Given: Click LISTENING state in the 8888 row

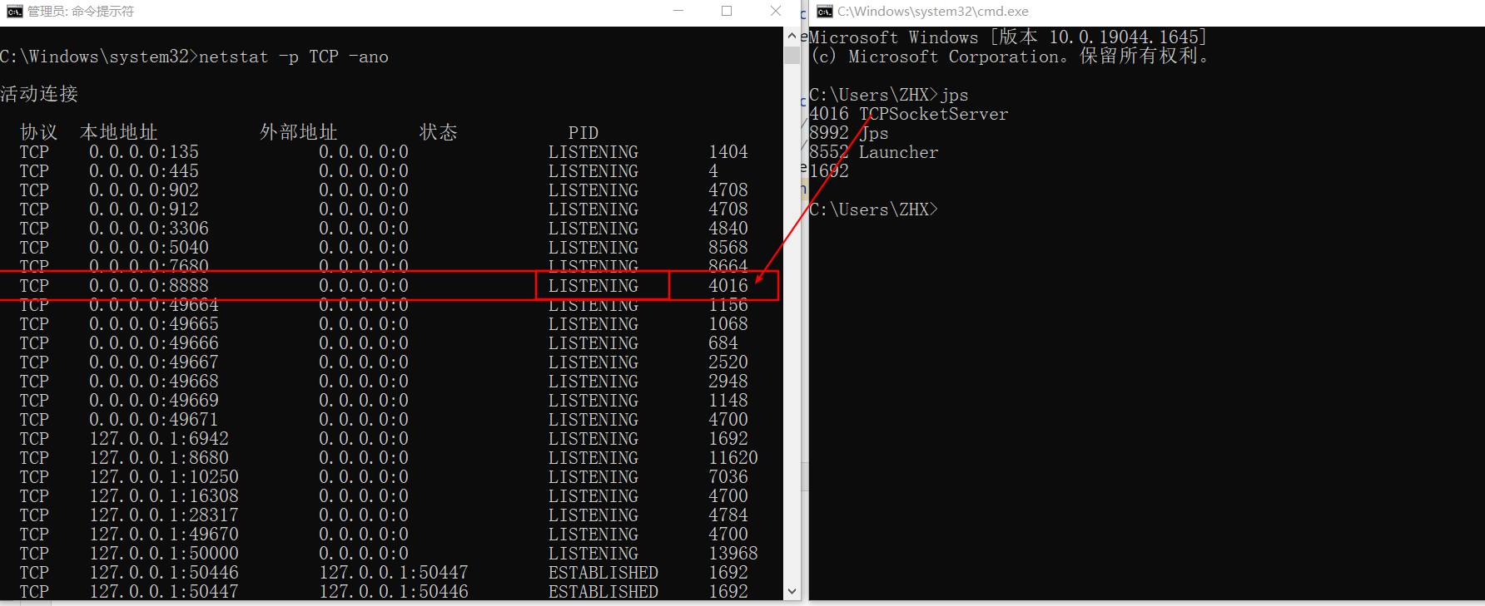Looking at the screenshot, I should coord(594,286).
